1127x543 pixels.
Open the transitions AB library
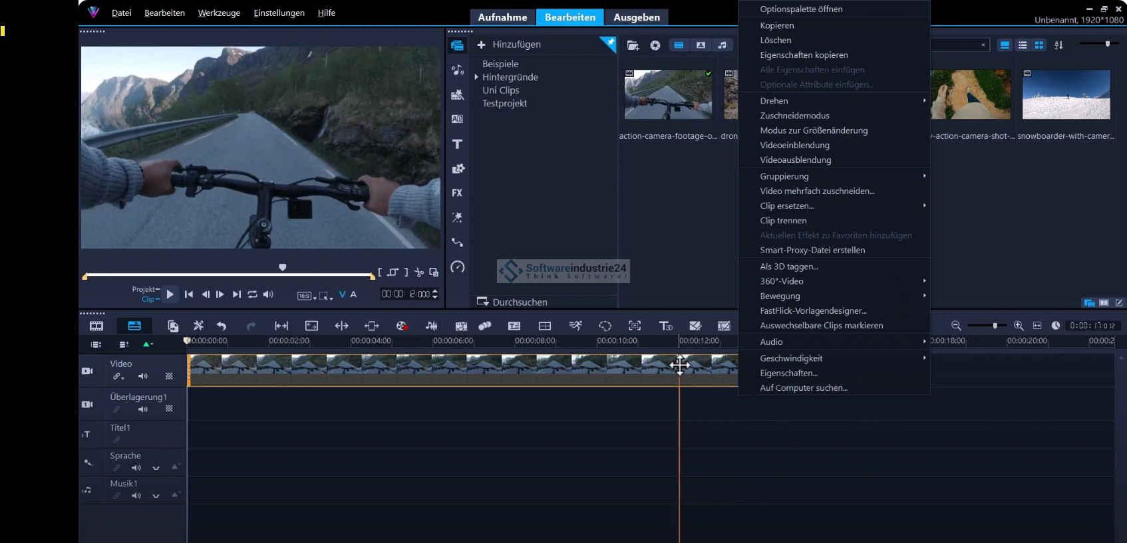click(x=457, y=119)
